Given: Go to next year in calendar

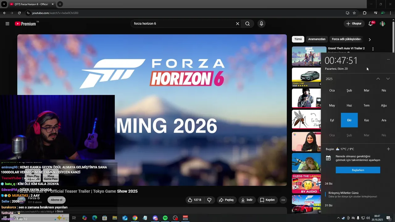Looking at the screenshot, I should (388, 79).
